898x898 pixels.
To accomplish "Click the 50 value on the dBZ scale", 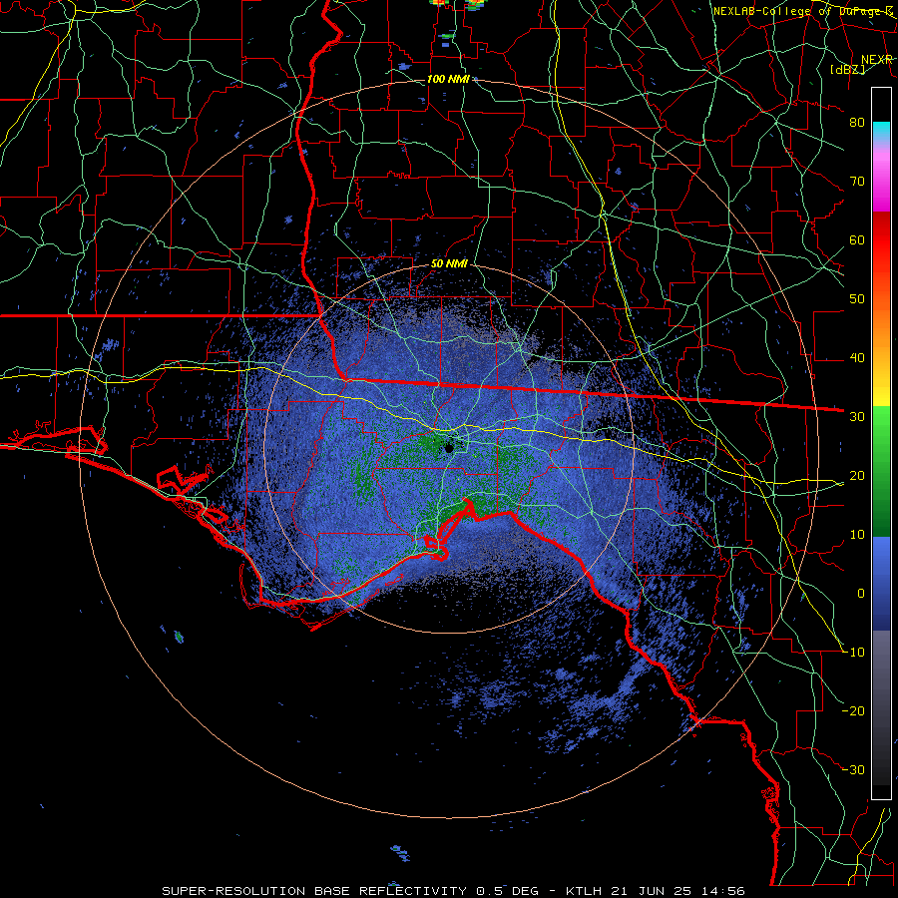I will click(x=857, y=299).
